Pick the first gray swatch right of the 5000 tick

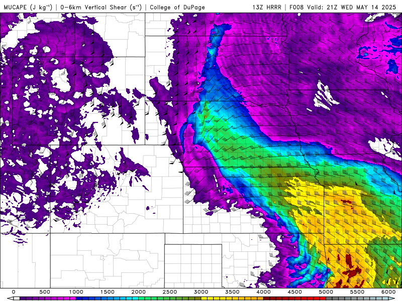[x=329, y=298]
